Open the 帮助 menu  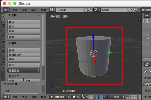(43, 10)
